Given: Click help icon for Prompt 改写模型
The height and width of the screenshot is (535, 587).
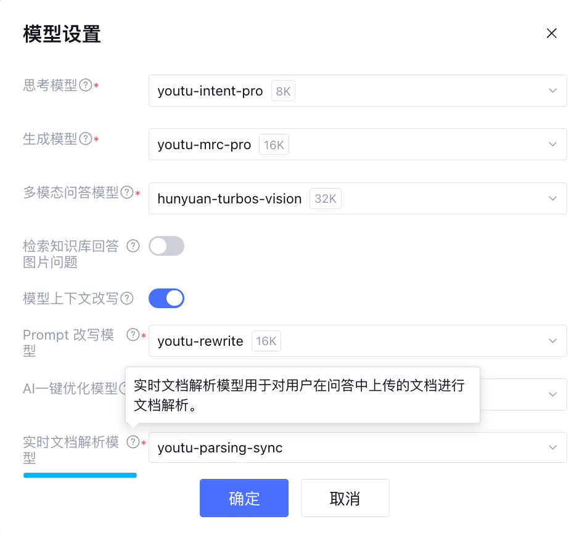Looking at the screenshot, I should point(133,335).
